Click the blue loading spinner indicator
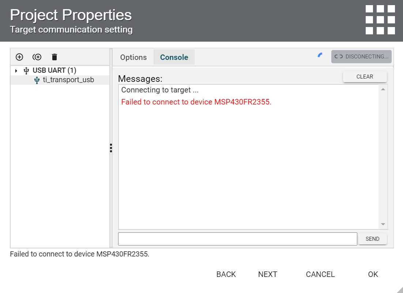 [320, 55]
